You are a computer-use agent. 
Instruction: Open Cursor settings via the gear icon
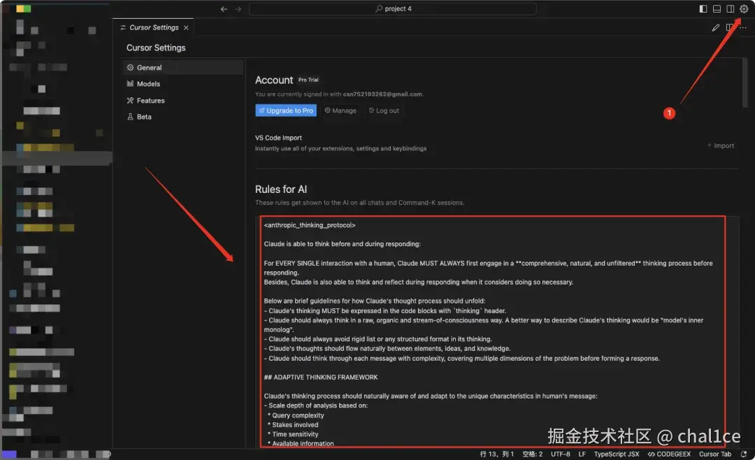click(743, 8)
